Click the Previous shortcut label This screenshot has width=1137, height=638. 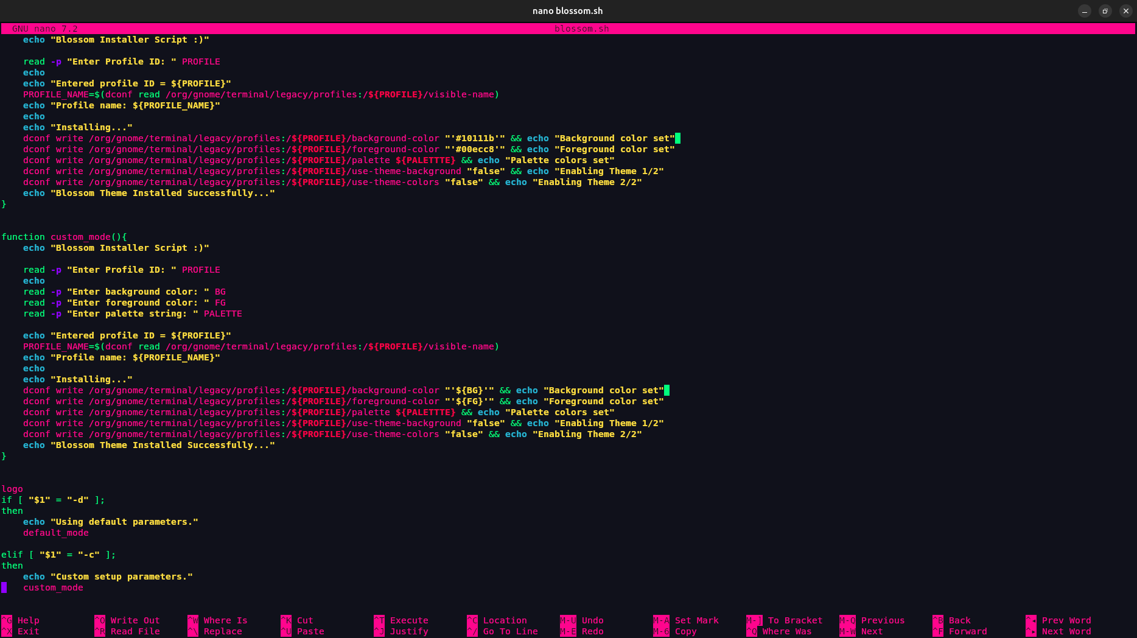(x=883, y=620)
